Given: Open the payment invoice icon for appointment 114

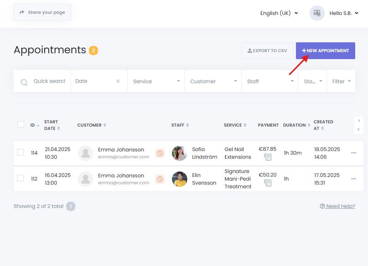Looking at the screenshot, I should 268,157.
